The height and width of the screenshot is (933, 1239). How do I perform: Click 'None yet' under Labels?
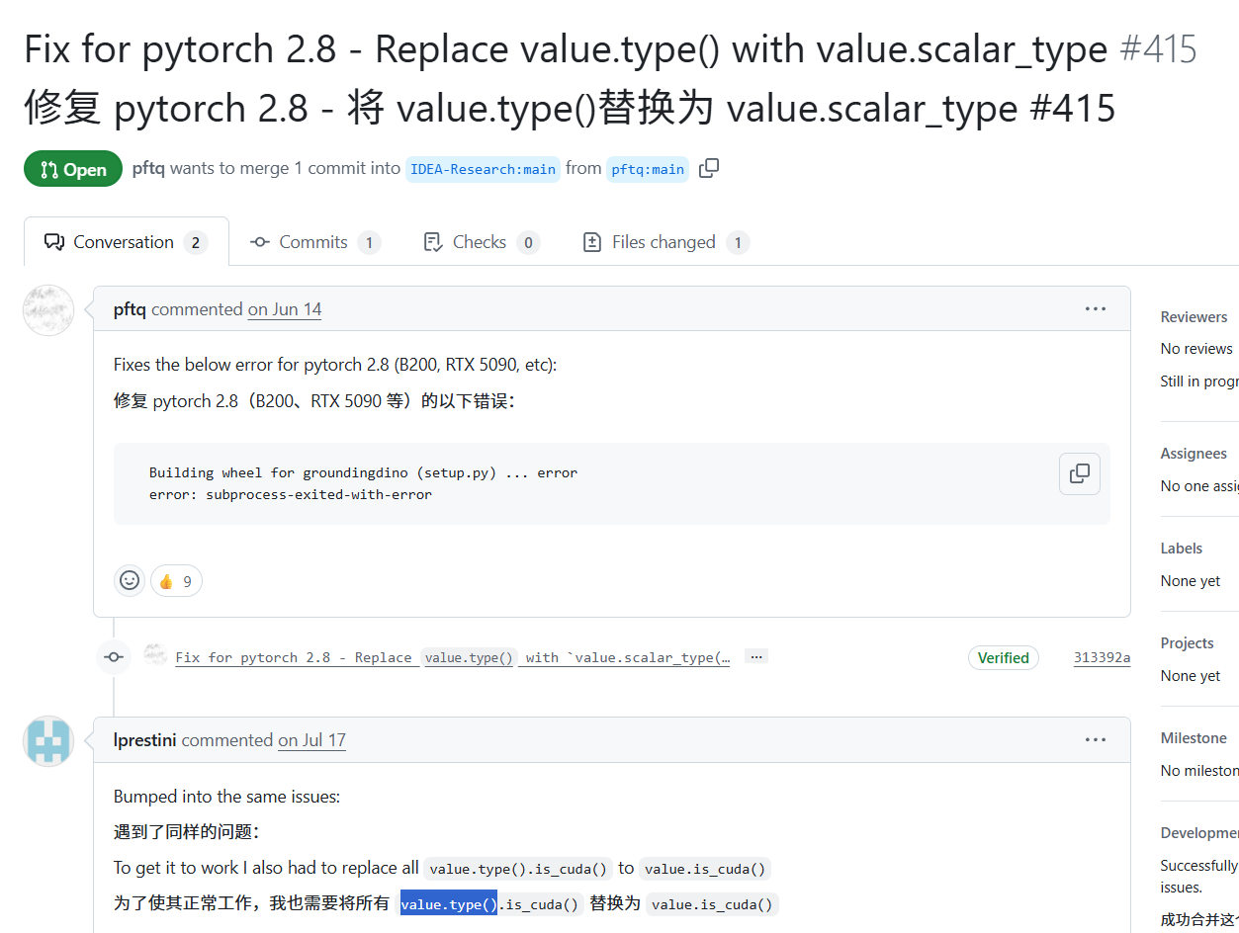[x=1191, y=581]
